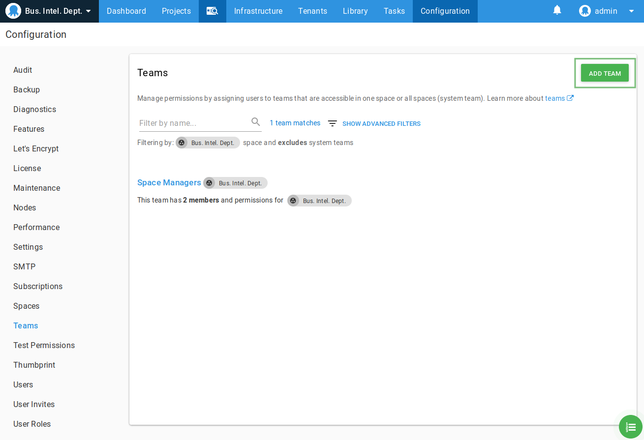Click the notifications bell icon
Viewport: 644px width, 440px height.
coord(557,10)
